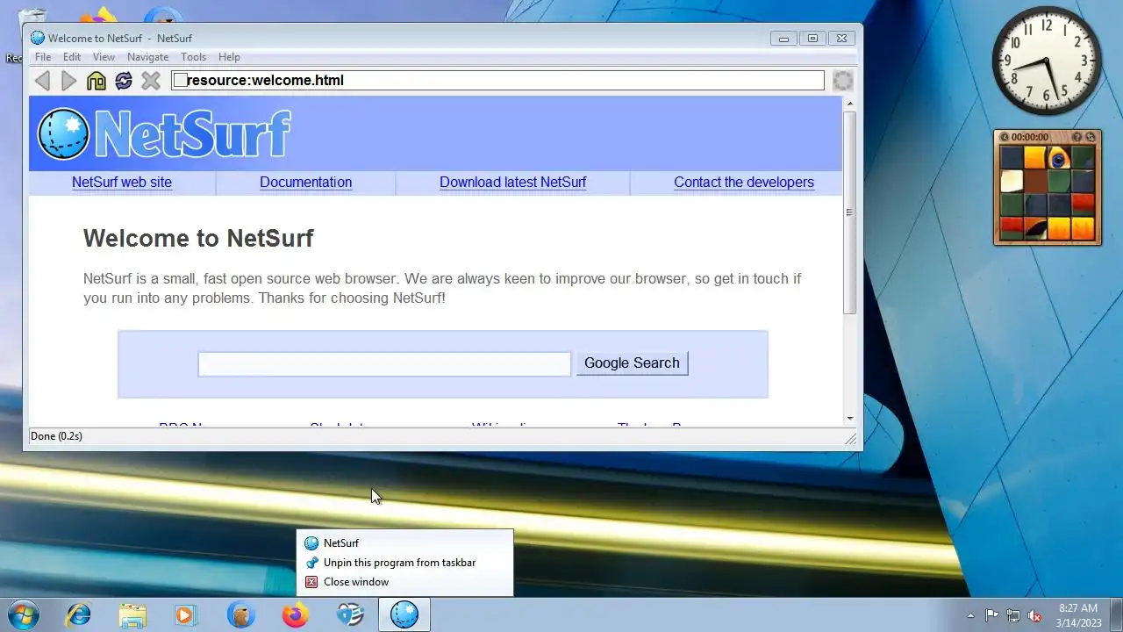Launch Internet Explorer from the taskbar
The image size is (1123, 632).
(78, 614)
